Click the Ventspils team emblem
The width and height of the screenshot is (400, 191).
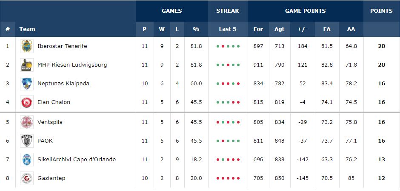[27, 122]
